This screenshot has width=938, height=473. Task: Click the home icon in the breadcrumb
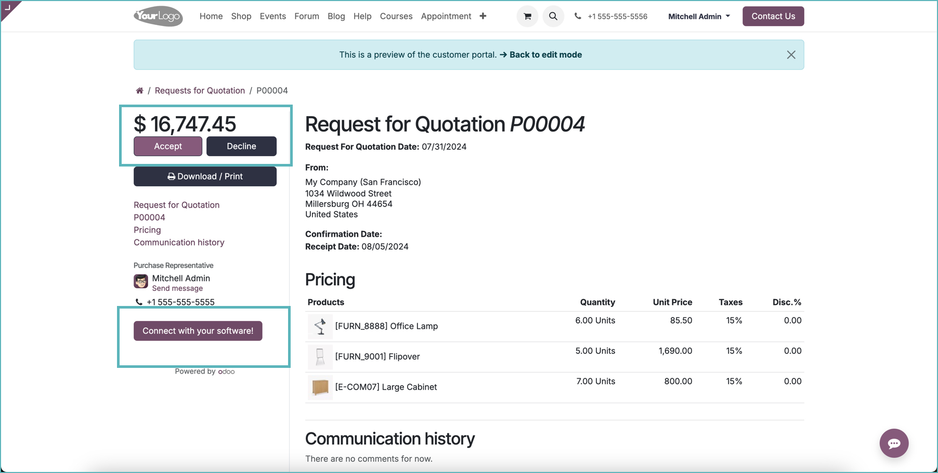(139, 90)
